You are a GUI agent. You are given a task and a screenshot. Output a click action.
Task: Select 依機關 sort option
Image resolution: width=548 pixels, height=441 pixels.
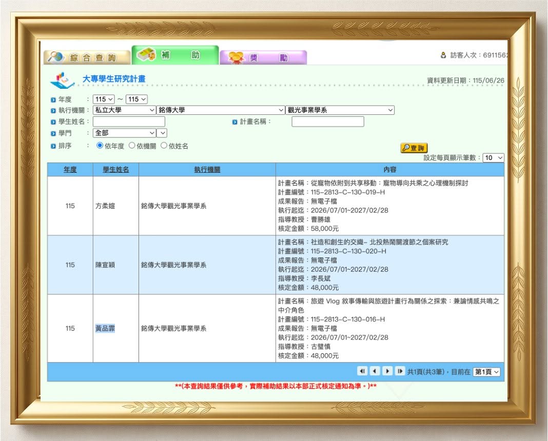pos(132,146)
